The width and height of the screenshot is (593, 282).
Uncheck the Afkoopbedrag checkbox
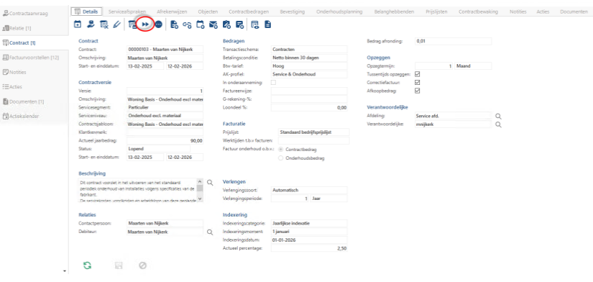[418, 91]
